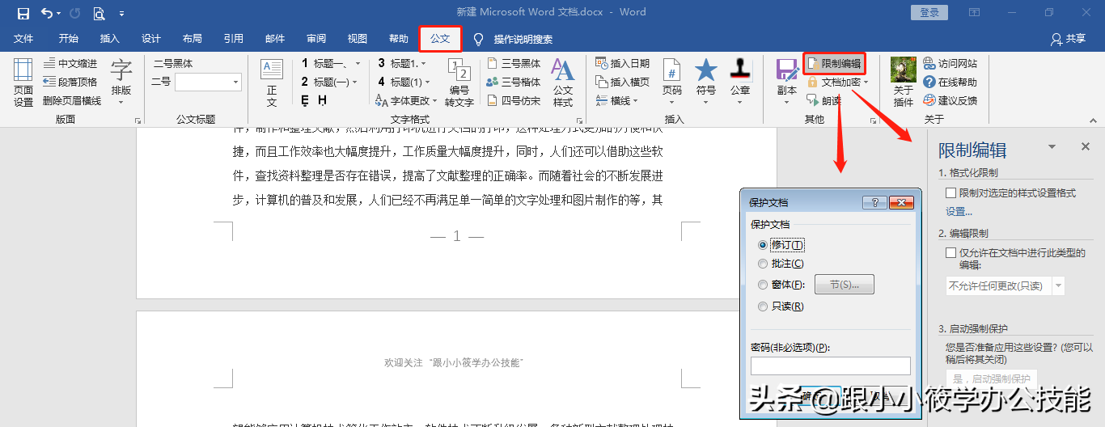Switch to the 公文 tab
This screenshot has height=427, width=1105.
[440, 39]
